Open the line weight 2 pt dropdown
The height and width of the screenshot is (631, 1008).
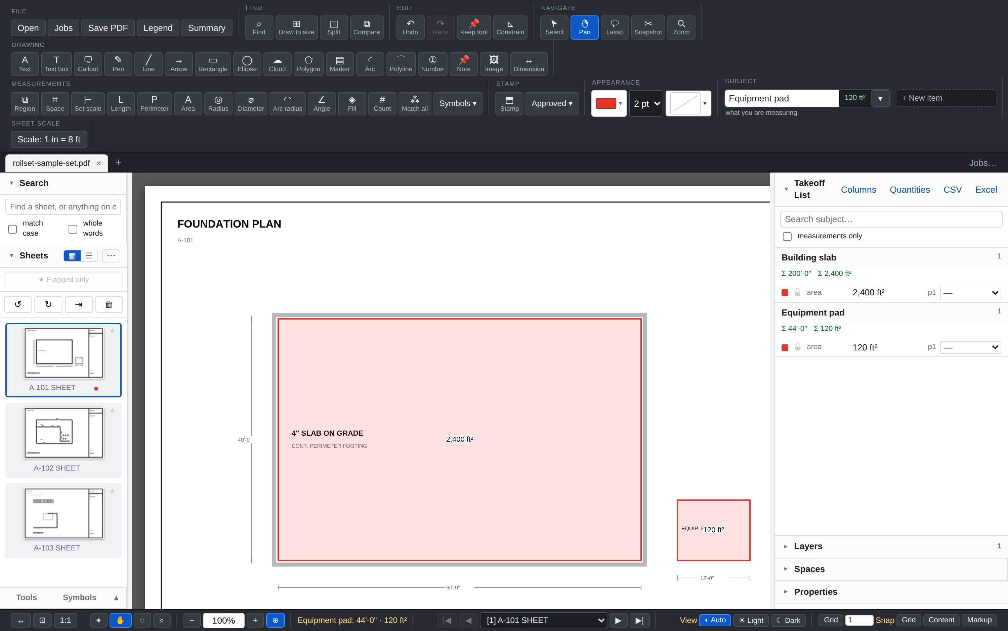(646, 103)
